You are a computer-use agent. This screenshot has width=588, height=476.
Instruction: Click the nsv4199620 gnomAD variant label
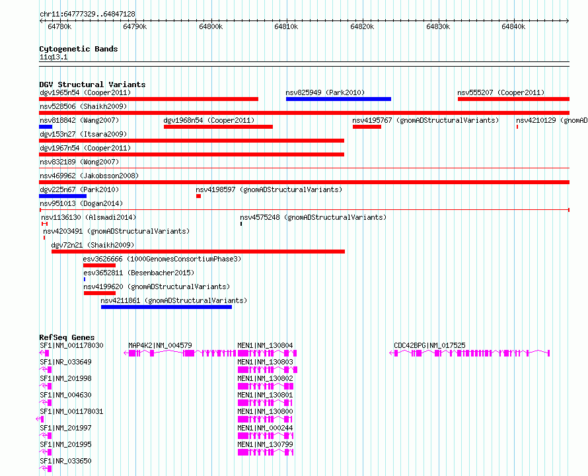[x=157, y=287]
